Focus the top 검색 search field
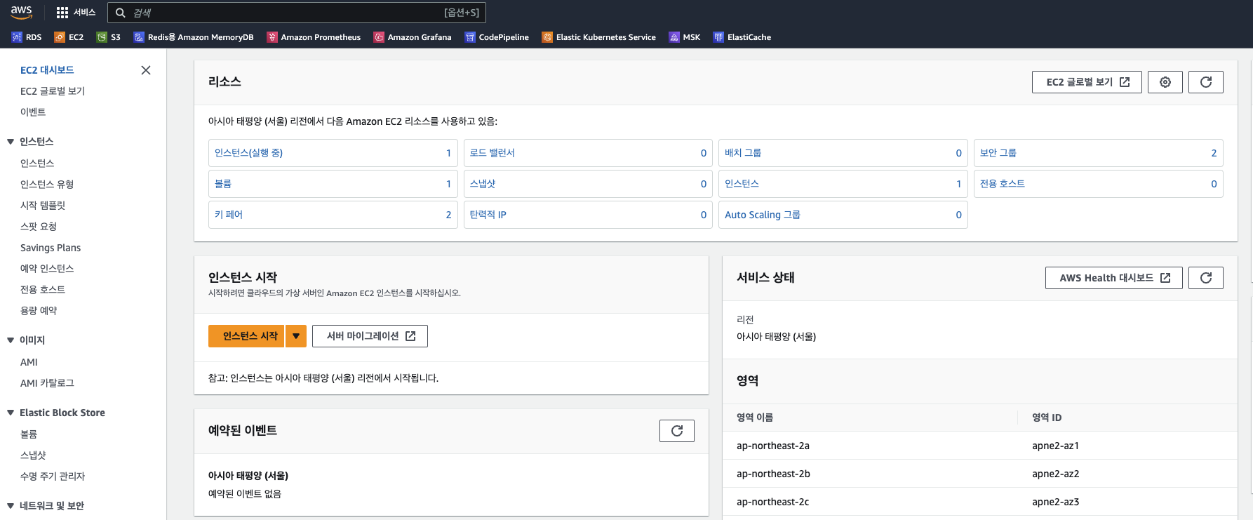The image size is (1253, 520). 297,13
